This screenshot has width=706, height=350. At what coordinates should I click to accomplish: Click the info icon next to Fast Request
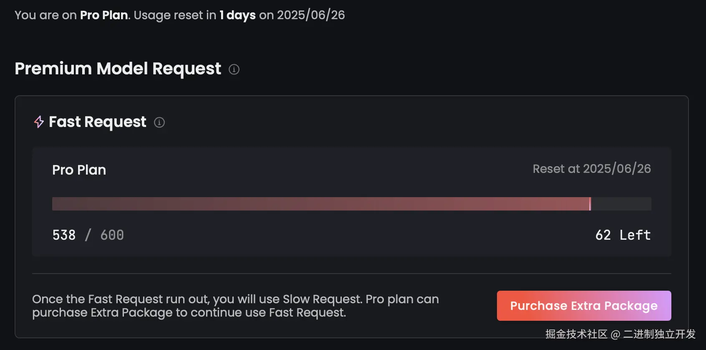(x=159, y=122)
